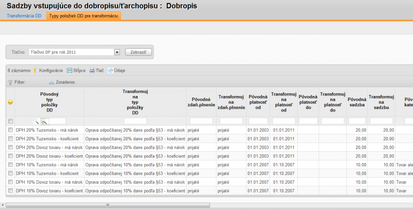Viewport: 413px width, 209px height.
Task: Toggle the select-all checkbox in filter row
Action: [x=10, y=121]
